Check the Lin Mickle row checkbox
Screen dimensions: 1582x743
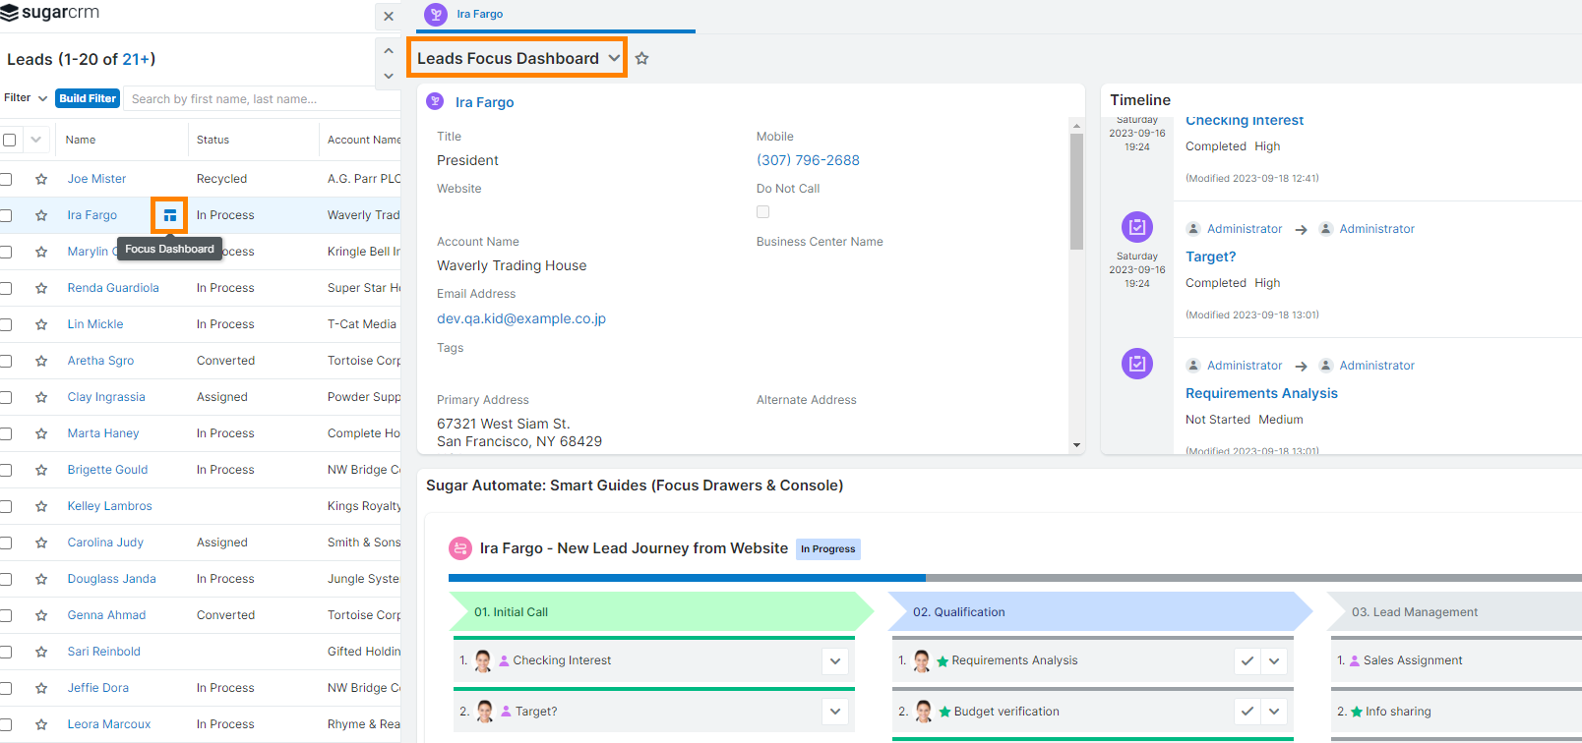tap(6, 324)
